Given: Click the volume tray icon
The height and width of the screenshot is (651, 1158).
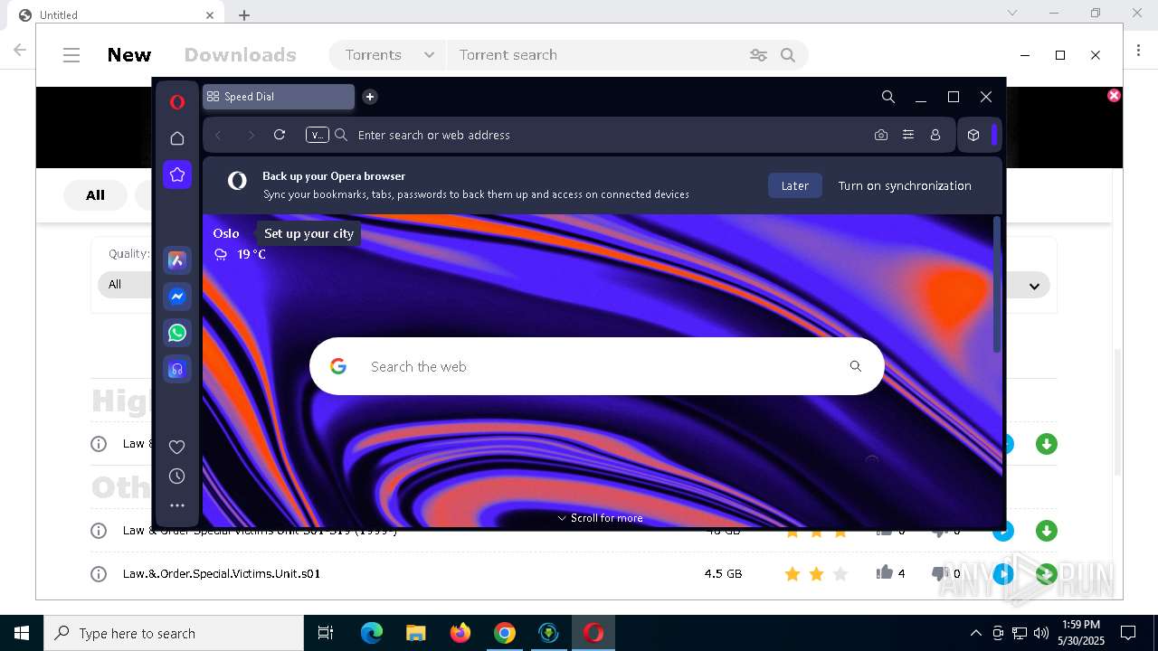Looking at the screenshot, I should tap(1041, 633).
